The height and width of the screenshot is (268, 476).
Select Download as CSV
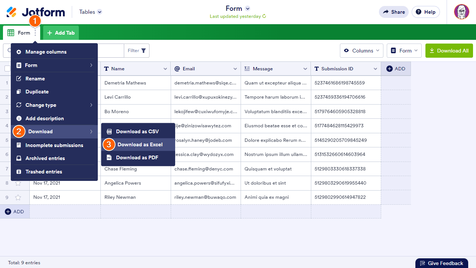point(138,131)
